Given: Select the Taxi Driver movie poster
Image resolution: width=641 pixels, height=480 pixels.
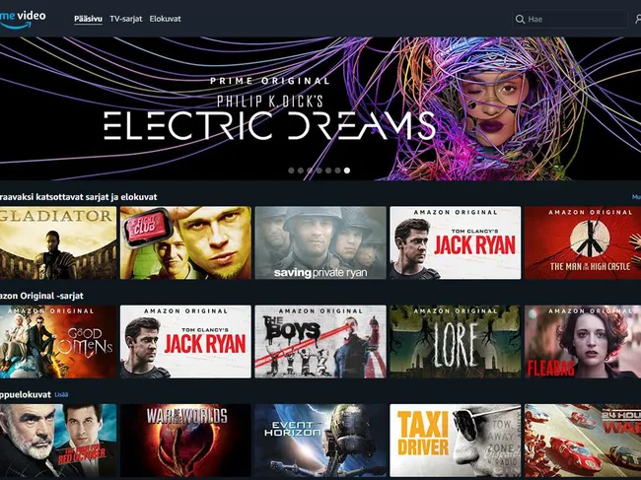Looking at the screenshot, I should 455,441.
